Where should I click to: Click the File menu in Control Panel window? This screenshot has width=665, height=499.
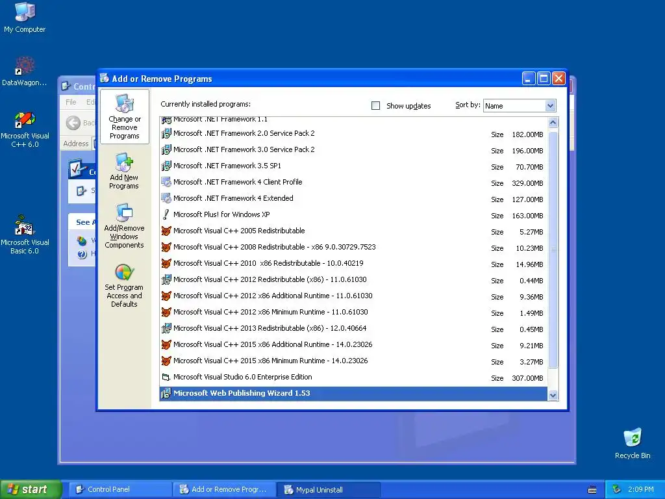[x=71, y=102]
